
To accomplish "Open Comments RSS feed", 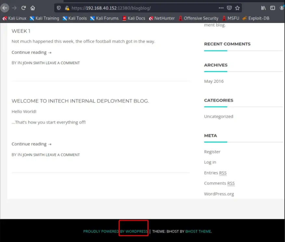I will tap(219, 183).
